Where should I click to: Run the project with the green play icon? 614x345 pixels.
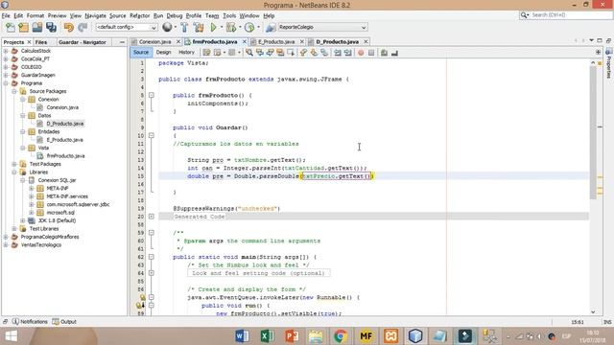tap(213, 28)
